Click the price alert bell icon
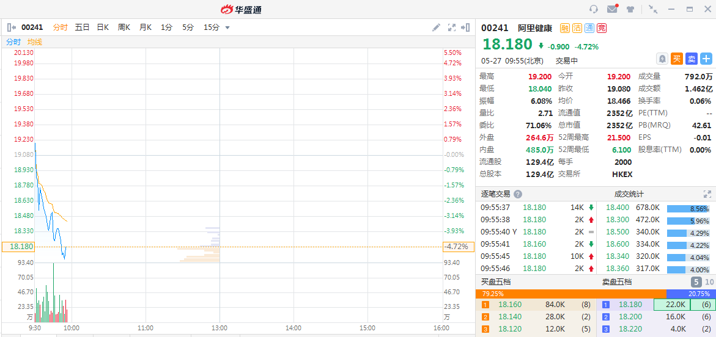This screenshot has width=716, height=337. click(662, 59)
